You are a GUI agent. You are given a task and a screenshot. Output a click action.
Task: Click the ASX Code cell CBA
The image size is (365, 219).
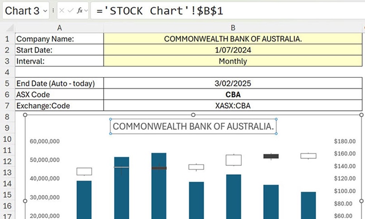tap(233, 94)
